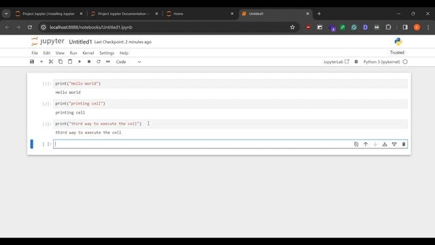
Task: Click the Hello World print cell
Action: point(230,84)
